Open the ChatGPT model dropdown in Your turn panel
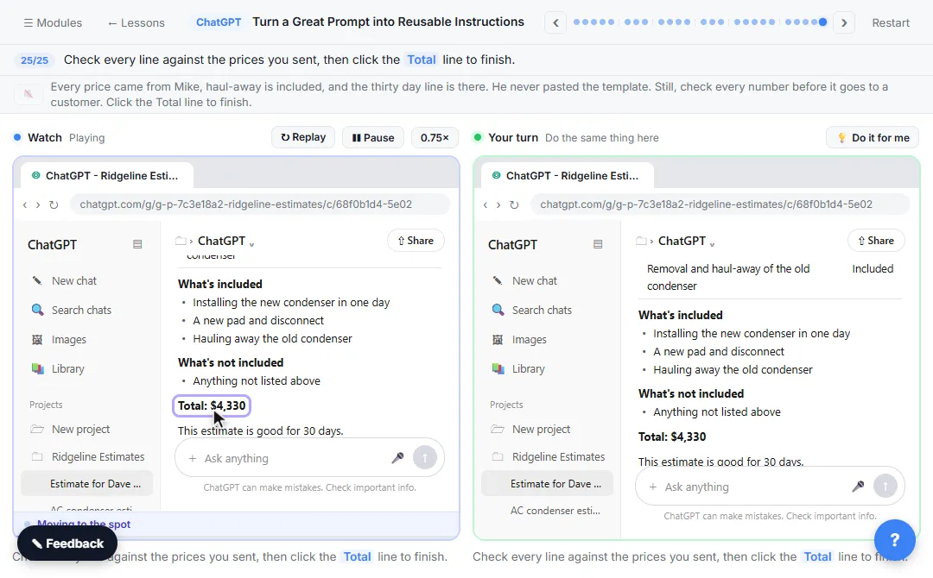Image resolution: width=933 pixels, height=578 pixels. click(x=686, y=242)
